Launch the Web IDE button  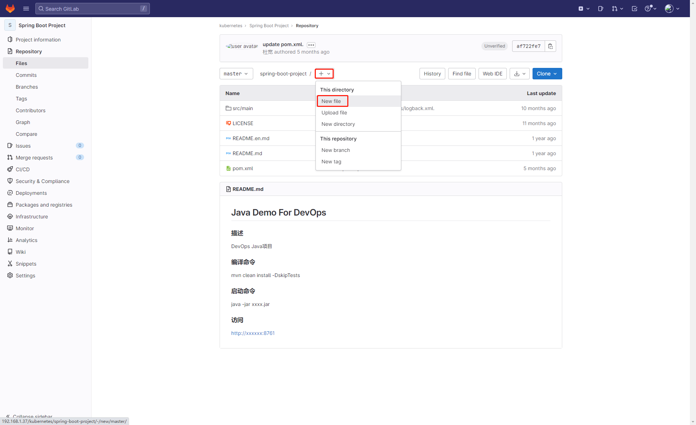pyautogui.click(x=492, y=74)
